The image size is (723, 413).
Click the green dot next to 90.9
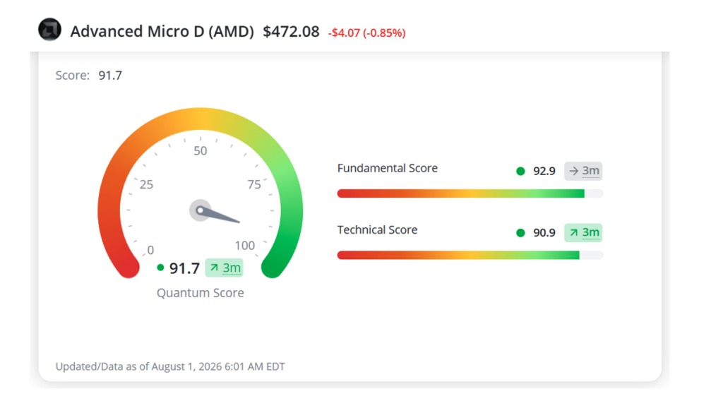520,233
